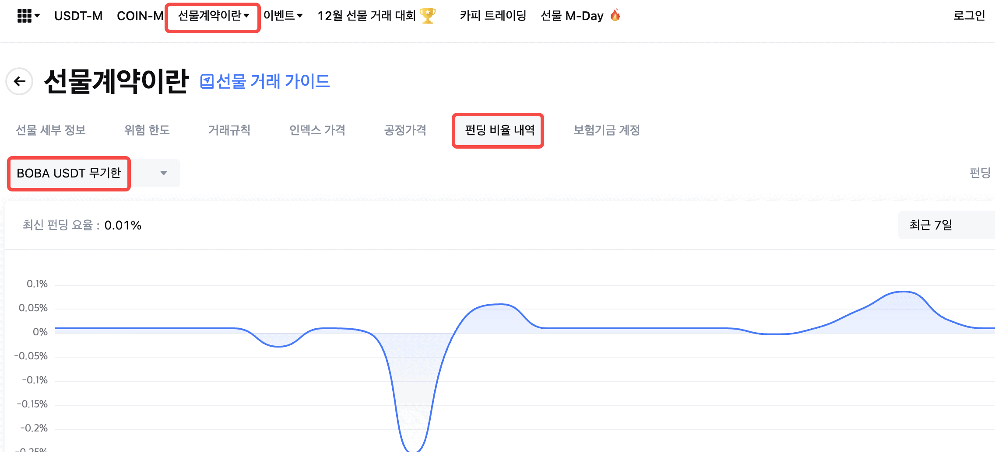The image size is (995, 452).
Task: Click the trophy icon by the December contest
Action: tap(428, 16)
